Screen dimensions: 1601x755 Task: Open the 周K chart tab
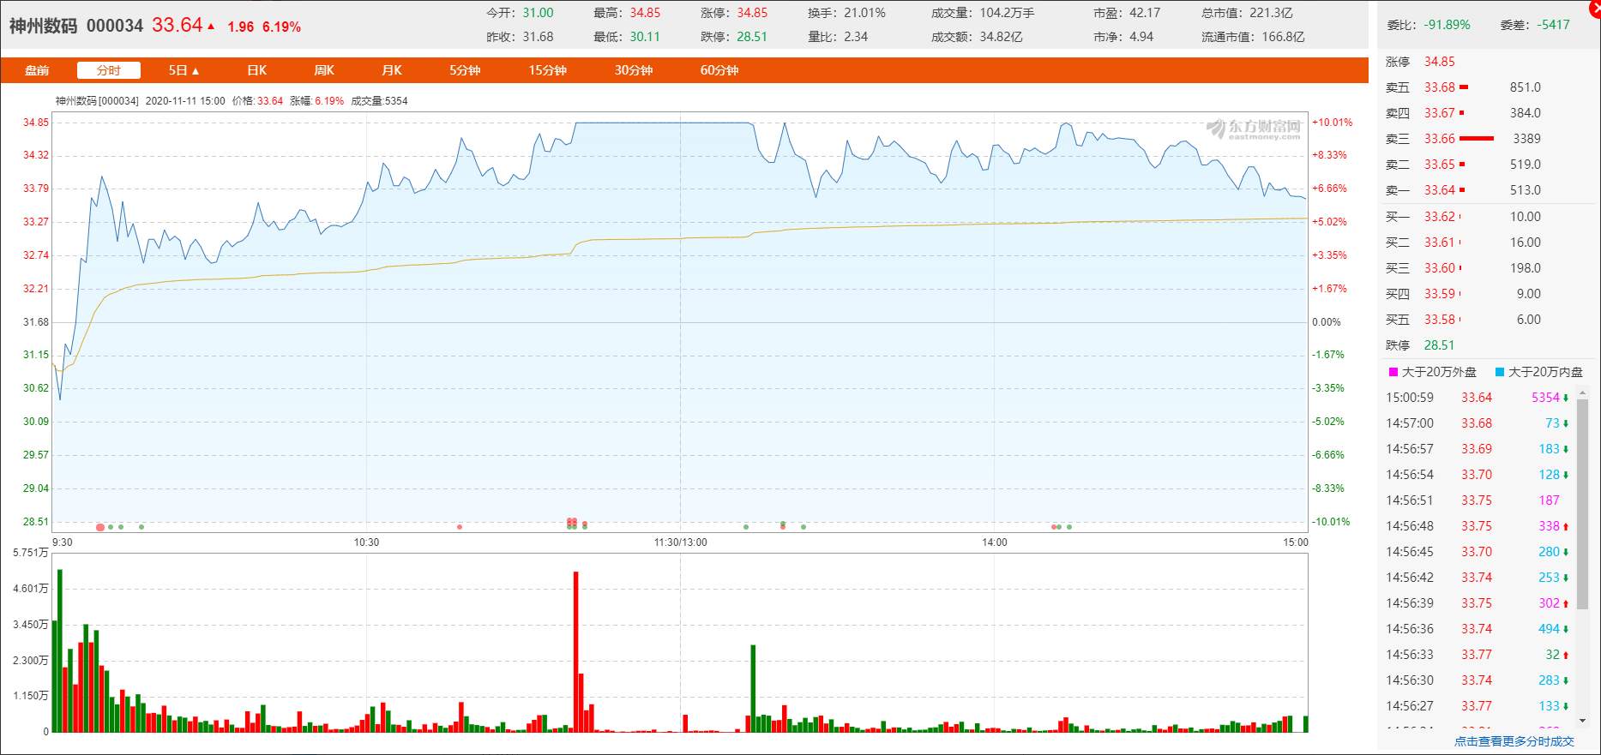click(x=323, y=70)
